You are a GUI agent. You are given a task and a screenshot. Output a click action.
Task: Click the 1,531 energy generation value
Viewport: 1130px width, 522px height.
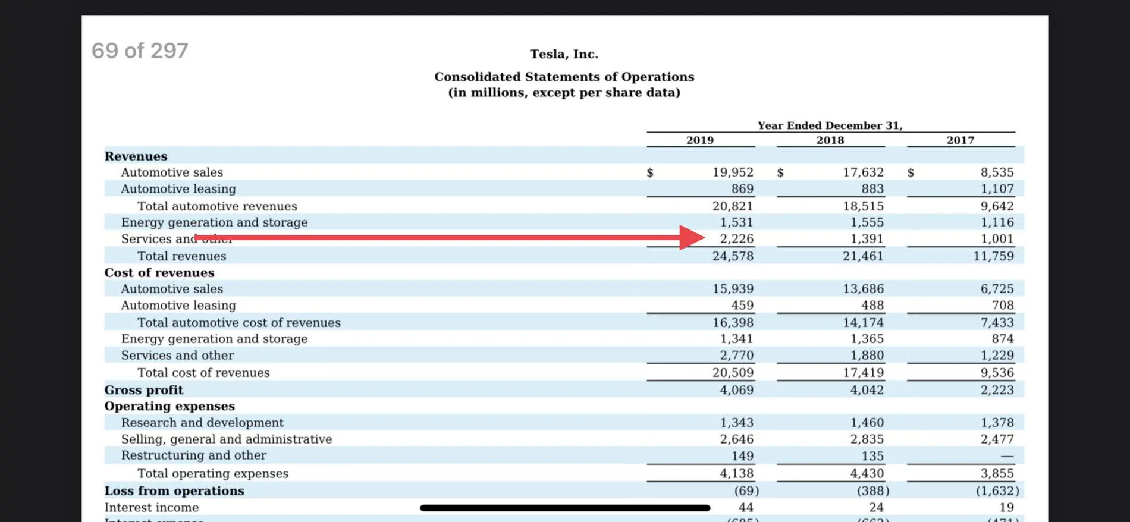[736, 222]
